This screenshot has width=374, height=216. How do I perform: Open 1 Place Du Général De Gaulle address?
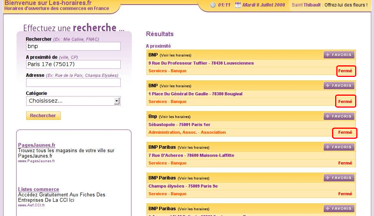tap(195, 94)
